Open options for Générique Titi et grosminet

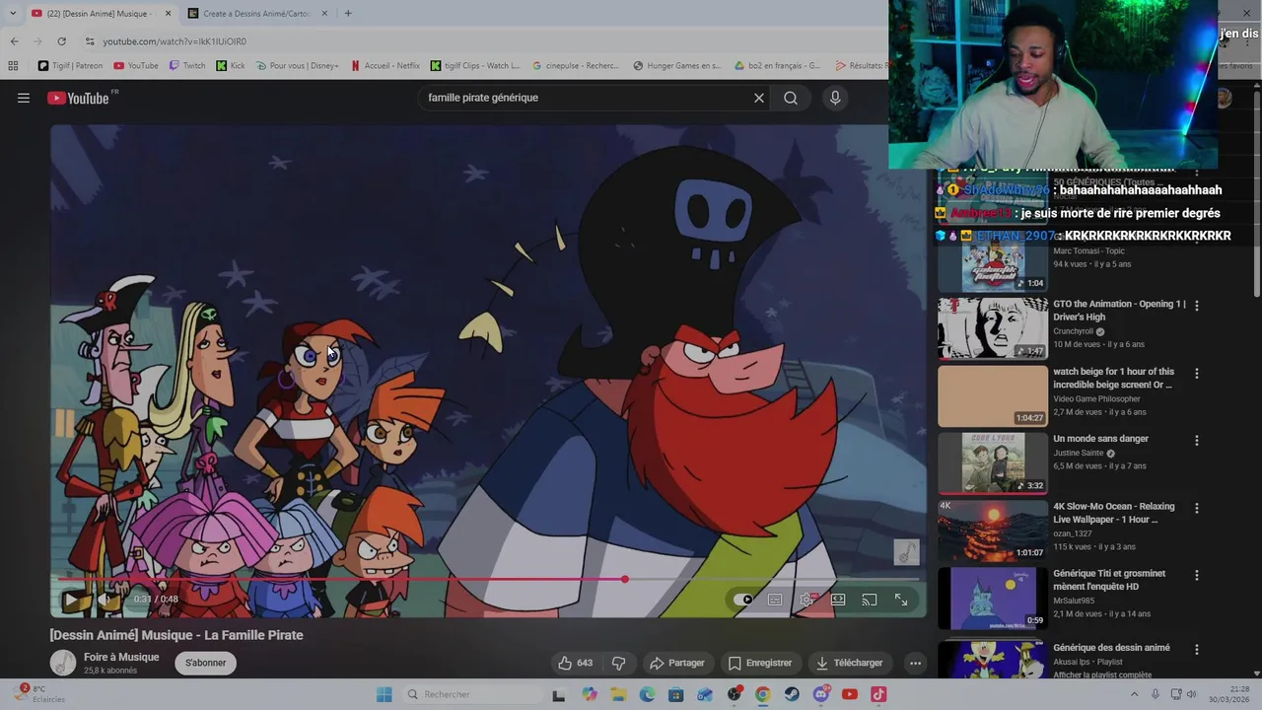point(1197,575)
